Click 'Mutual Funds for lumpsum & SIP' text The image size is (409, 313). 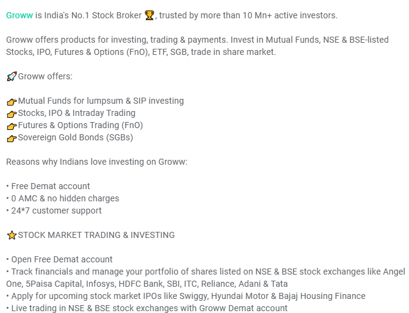[x=101, y=101]
